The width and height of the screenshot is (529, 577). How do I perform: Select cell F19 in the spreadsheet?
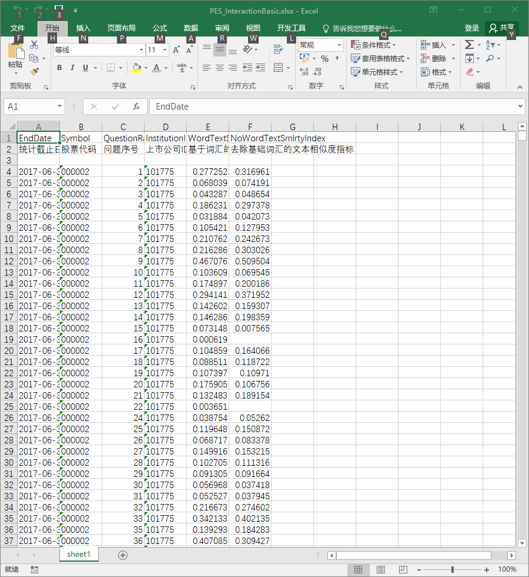[250, 340]
